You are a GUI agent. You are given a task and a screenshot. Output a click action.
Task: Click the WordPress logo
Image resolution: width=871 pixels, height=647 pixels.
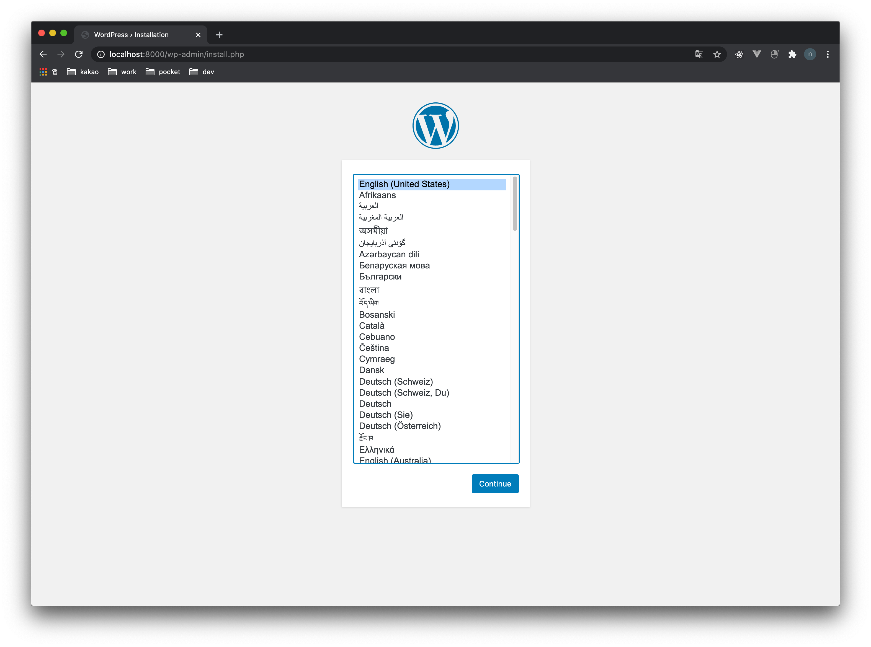[x=435, y=126]
